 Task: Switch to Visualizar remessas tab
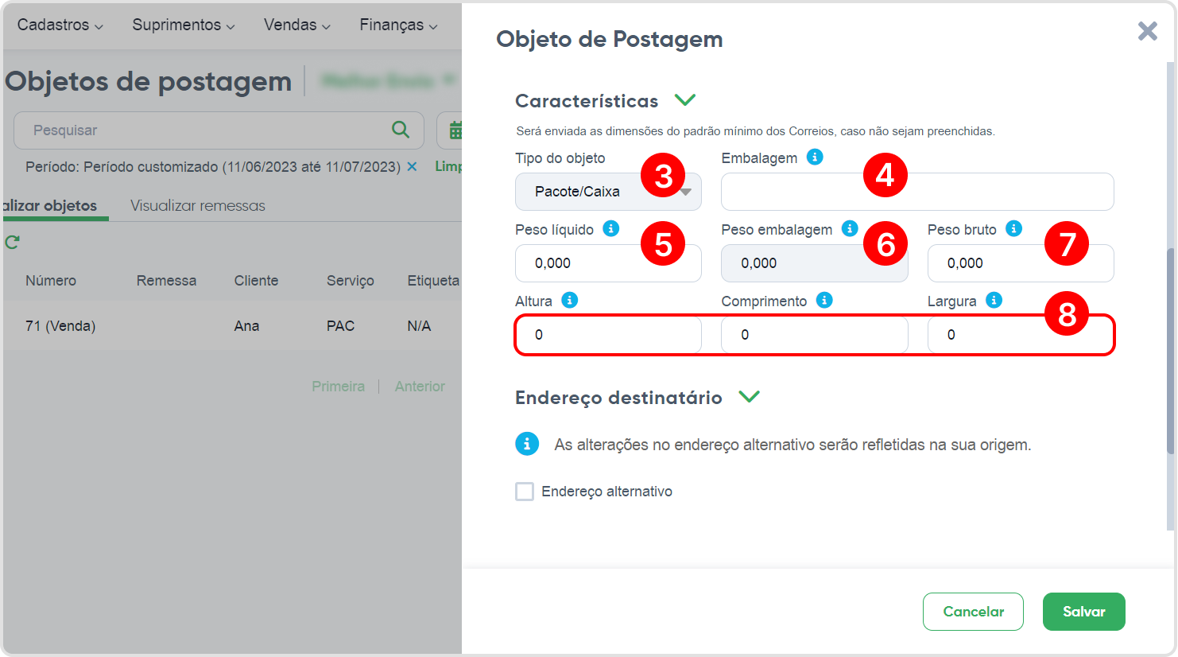coord(198,205)
